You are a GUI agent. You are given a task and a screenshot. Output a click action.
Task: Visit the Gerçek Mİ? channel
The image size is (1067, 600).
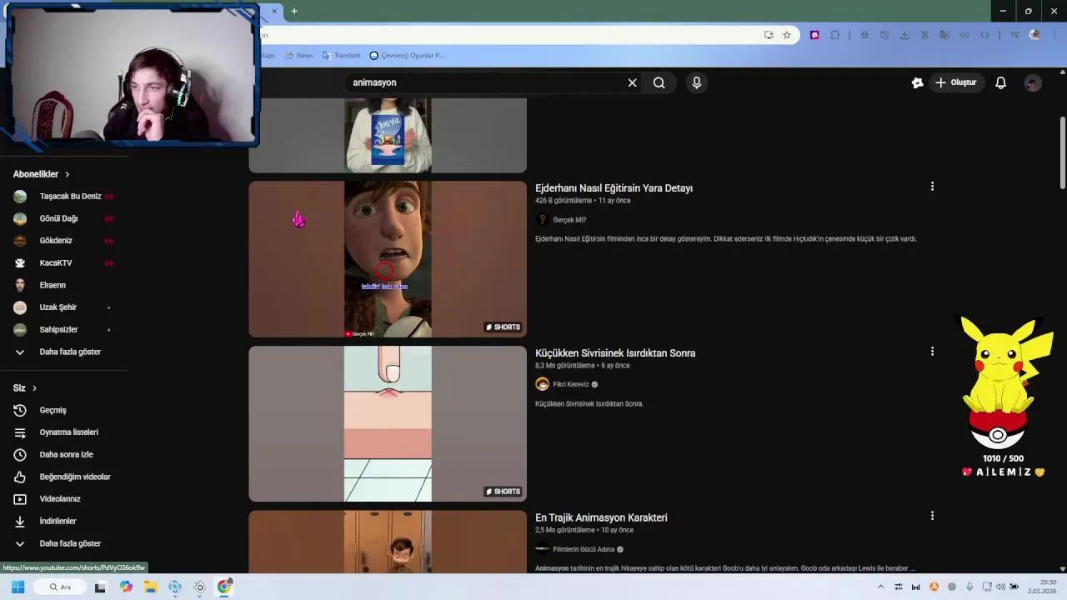coord(569,220)
